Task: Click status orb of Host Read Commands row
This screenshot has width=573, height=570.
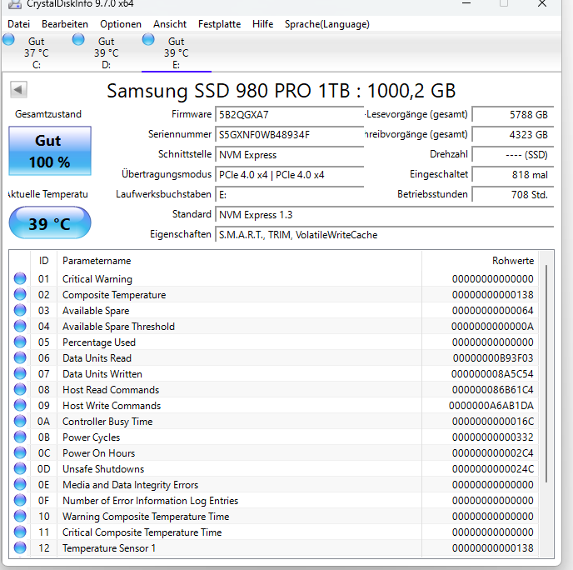Action: point(20,389)
